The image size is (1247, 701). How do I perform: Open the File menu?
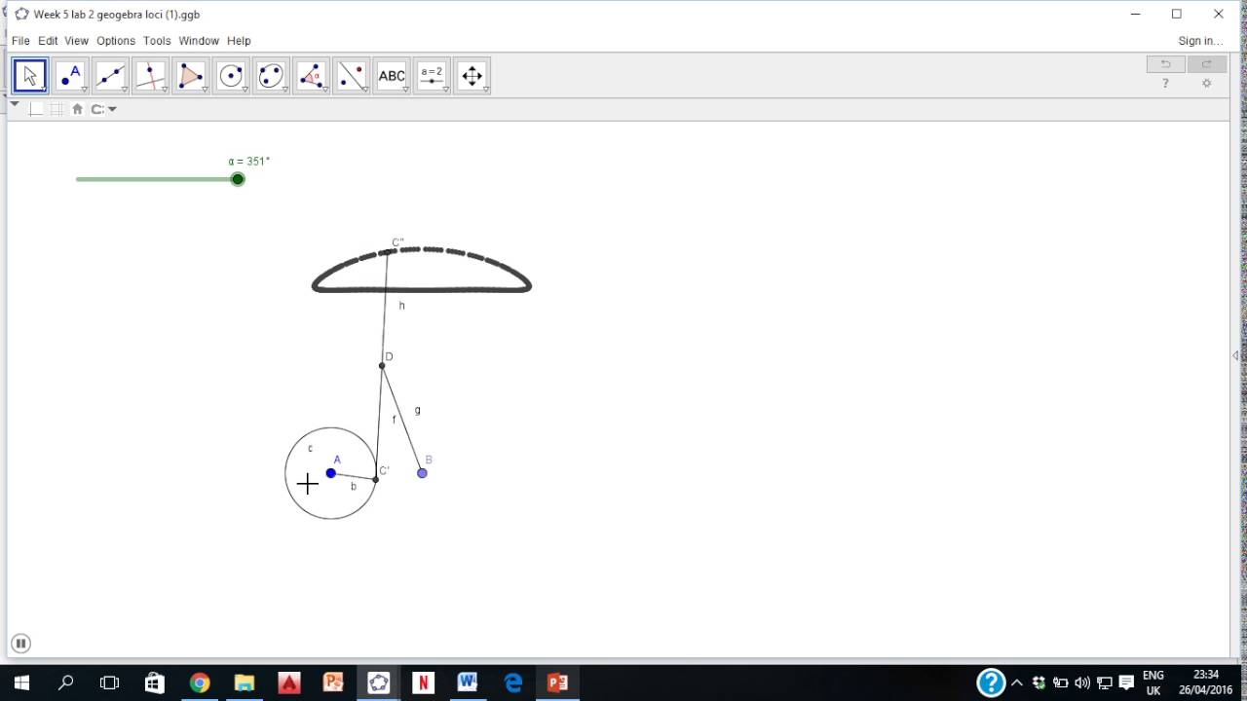tap(20, 41)
